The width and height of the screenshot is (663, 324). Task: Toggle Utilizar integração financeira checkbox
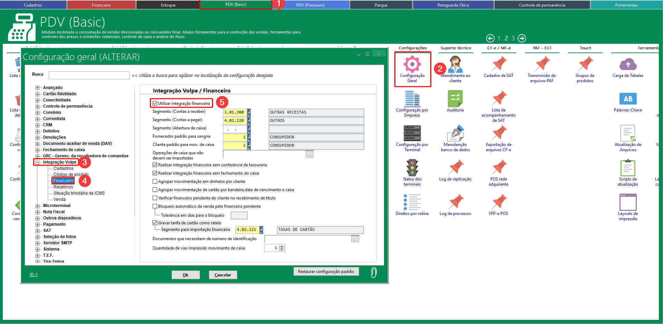(155, 104)
